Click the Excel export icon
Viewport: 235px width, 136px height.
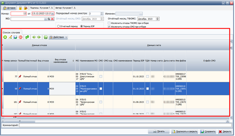pyautogui.click(x=46, y=37)
